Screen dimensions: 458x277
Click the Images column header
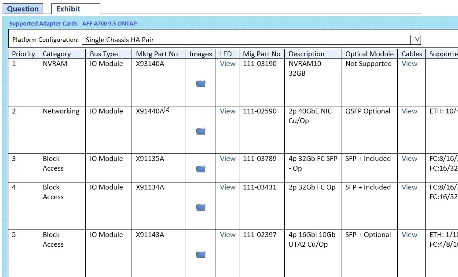[201, 54]
